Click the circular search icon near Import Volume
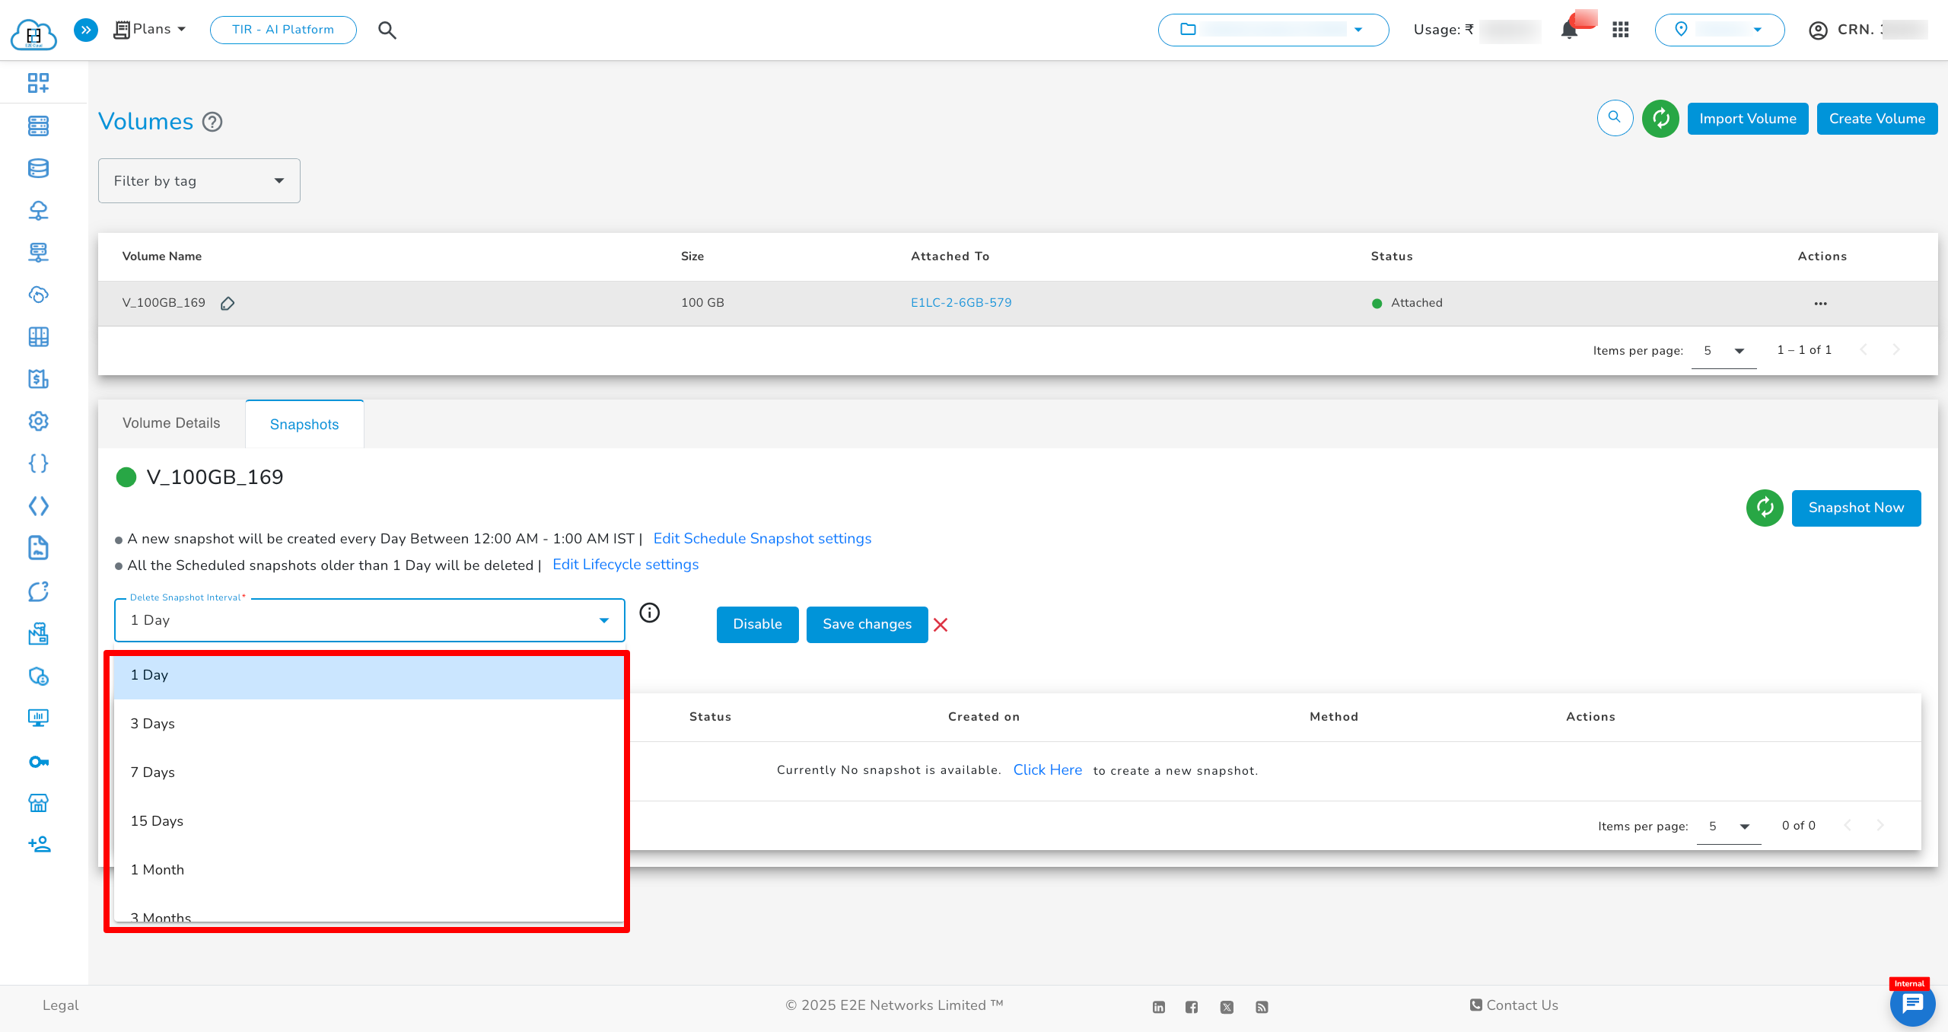 1615,118
